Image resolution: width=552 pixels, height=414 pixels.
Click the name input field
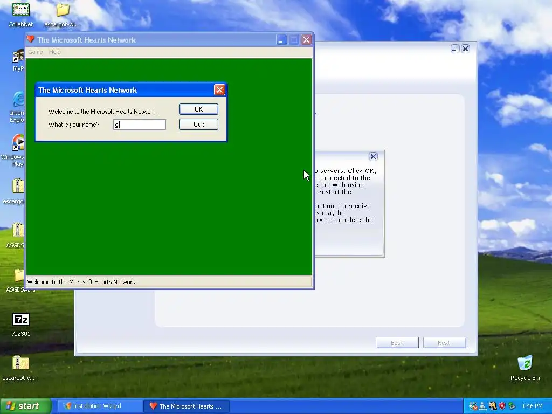tap(140, 125)
